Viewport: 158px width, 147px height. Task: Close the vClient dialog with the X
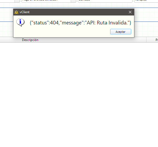[130, 12]
